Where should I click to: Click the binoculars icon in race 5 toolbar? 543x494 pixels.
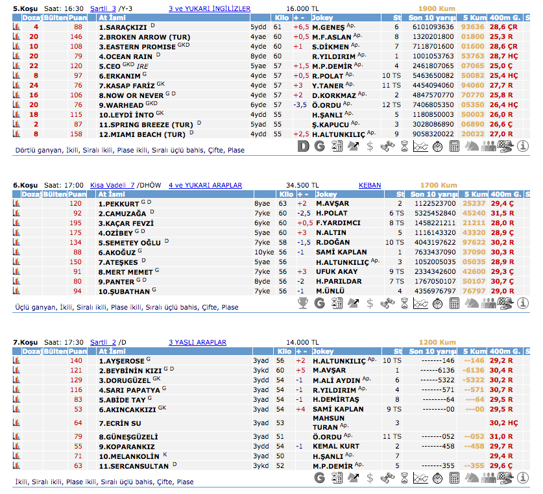pyautogui.click(x=387, y=147)
